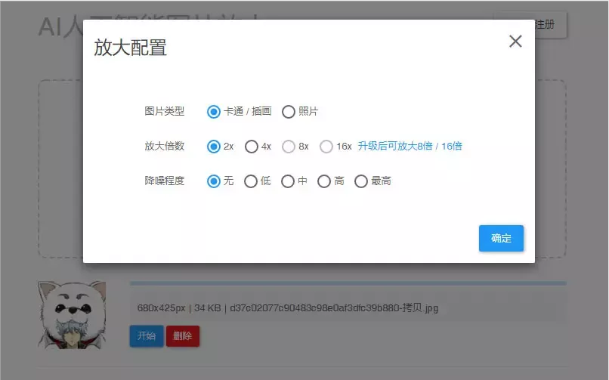Screen dimensions: 609x380
Task: Click the upload progress bar
Action: 348,283
